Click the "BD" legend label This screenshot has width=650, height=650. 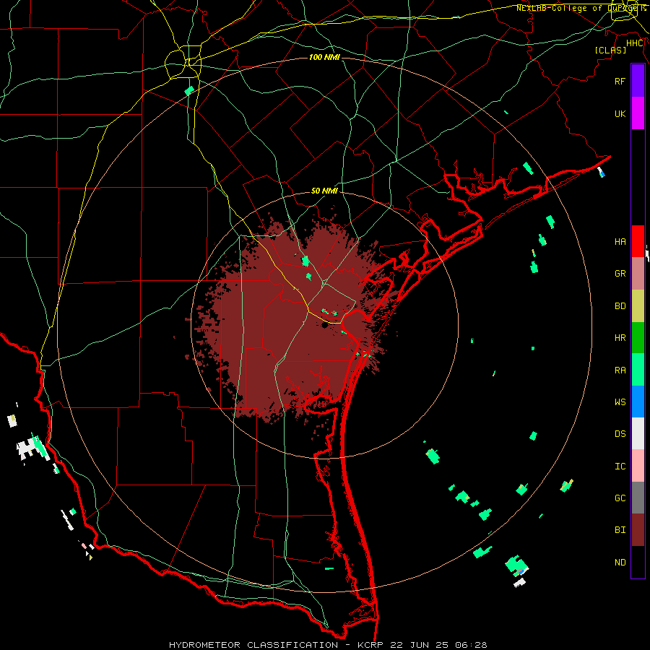click(x=620, y=306)
